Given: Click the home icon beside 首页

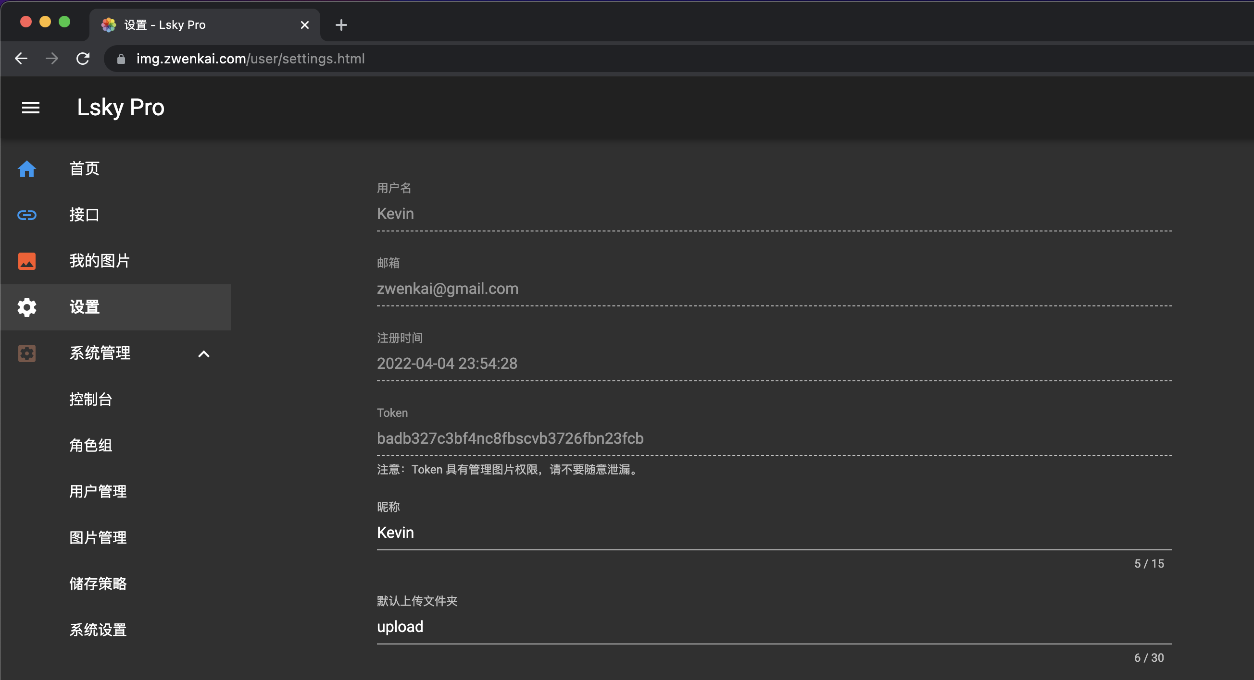Looking at the screenshot, I should pyautogui.click(x=27, y=169).
